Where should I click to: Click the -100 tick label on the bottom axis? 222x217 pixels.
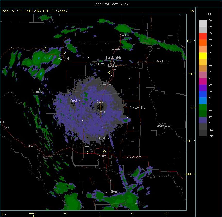tap(32, 213)
